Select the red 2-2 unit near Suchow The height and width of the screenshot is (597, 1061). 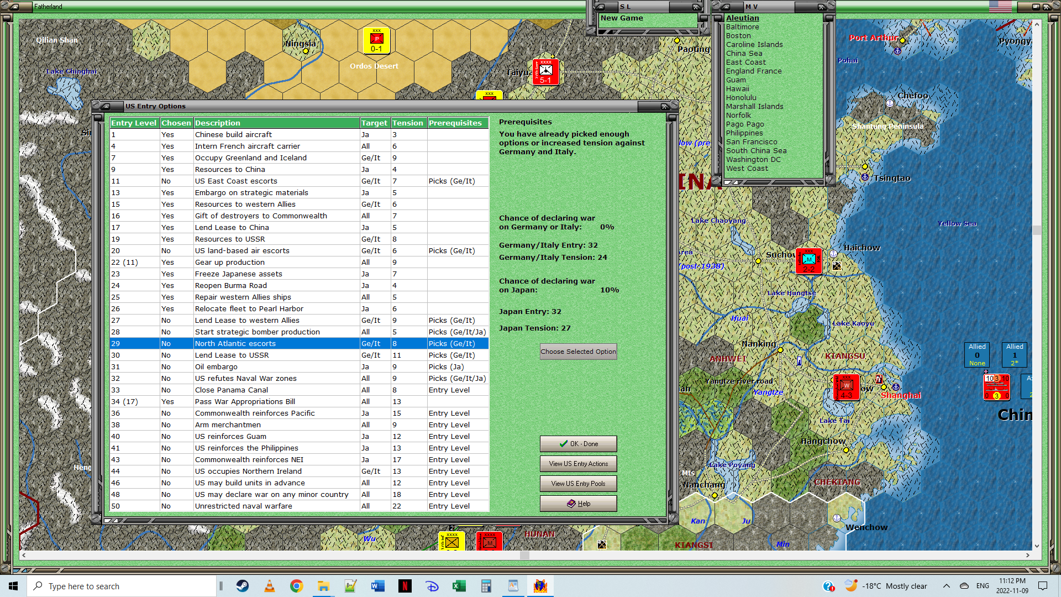coord(808,261)
